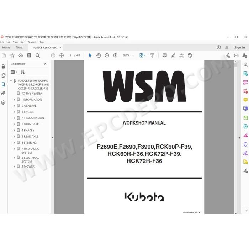
Task: Expand the 8 ELECTRICAL SYSTEM bookmark
Action: click(x=14, y=158)
